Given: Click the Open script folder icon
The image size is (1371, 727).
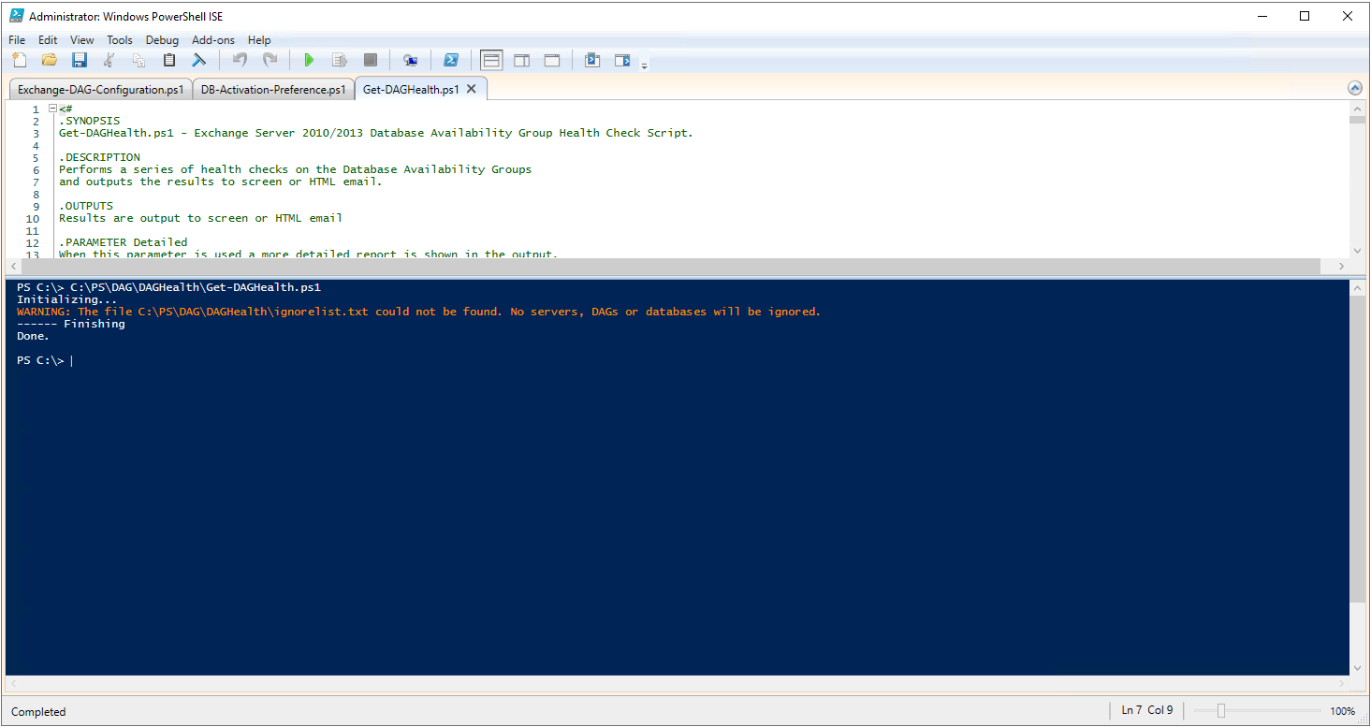Looking at the screenshot, I should coord(50,60).
